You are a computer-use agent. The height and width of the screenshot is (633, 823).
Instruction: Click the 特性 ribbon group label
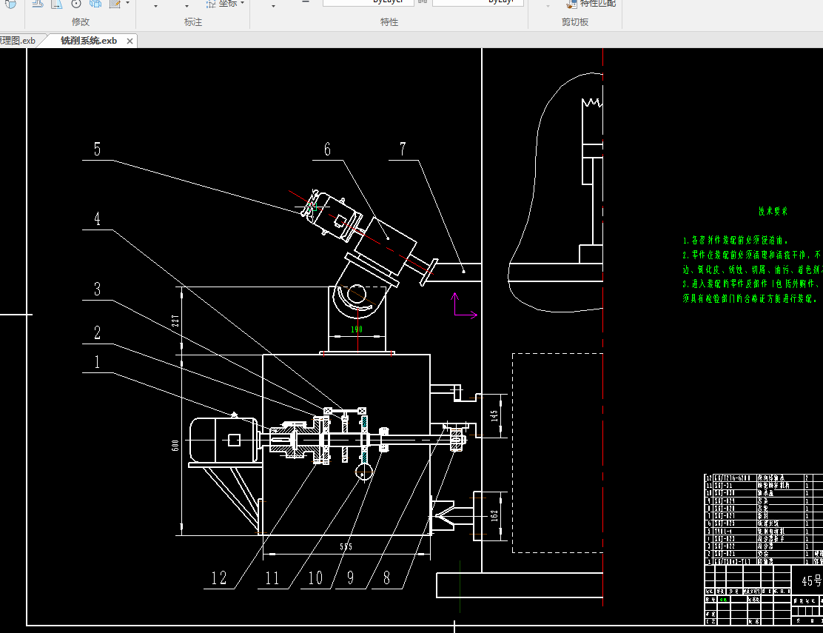pos(389,22)
